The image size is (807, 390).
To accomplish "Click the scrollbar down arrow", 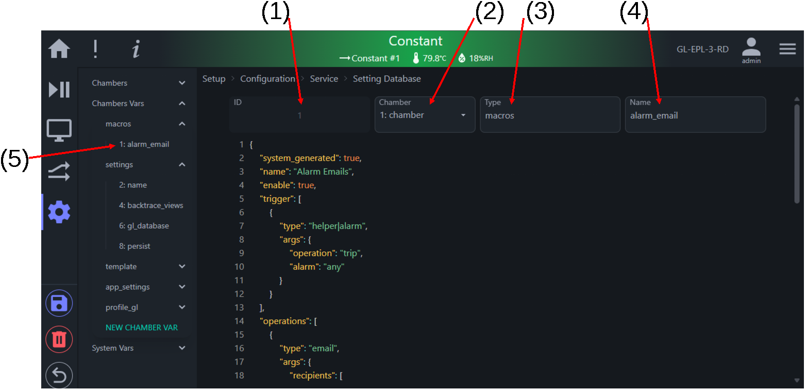I will 797,381.
